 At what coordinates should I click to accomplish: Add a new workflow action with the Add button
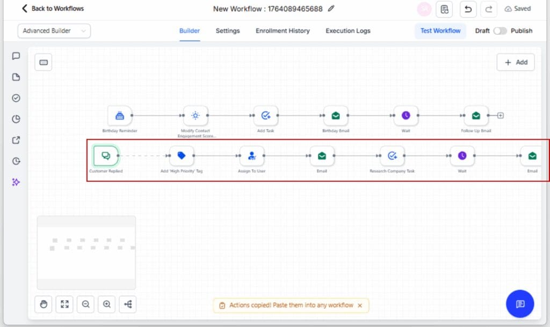pyautogui.click(x=515, y=62)
